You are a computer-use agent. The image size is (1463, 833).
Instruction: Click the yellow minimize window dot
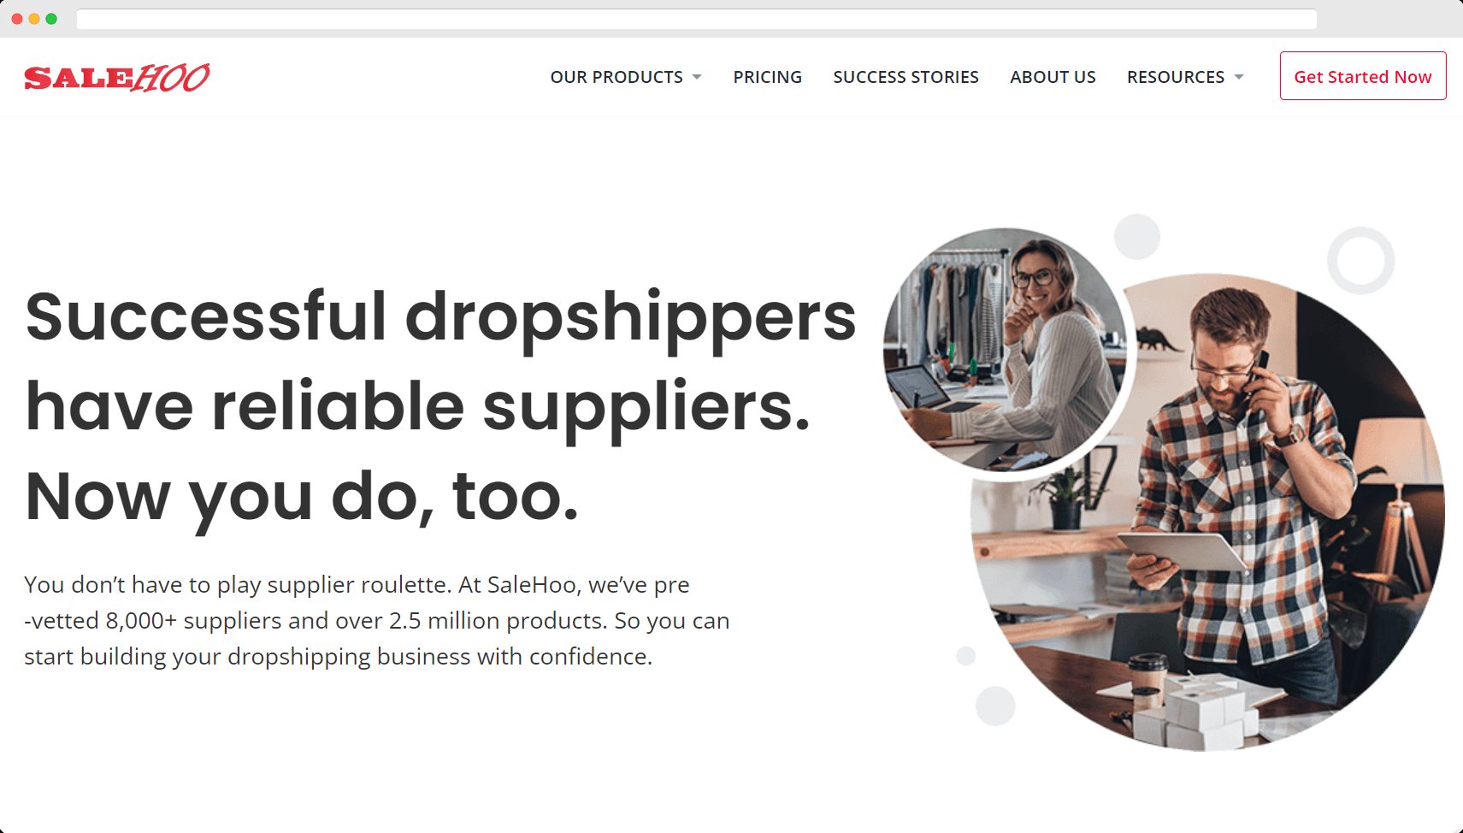[34, 19]
